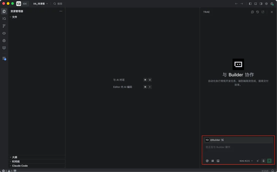Click the 搜索 box in title bar
The image size is (277, 172).
pos(58,4)
